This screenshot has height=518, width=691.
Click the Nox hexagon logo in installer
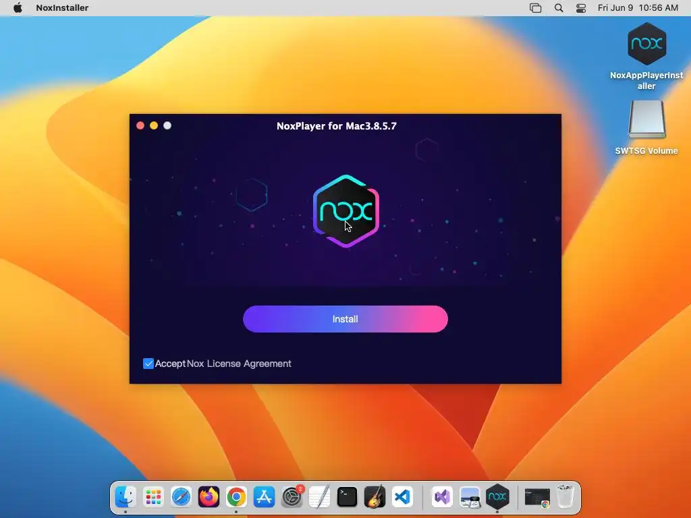pos(346,211)
